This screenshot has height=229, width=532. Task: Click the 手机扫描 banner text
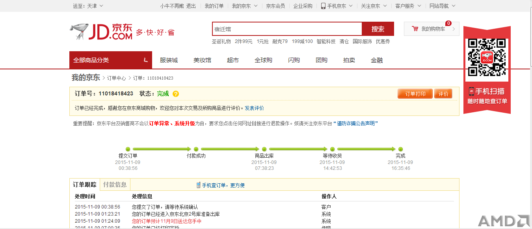[490, 91]
